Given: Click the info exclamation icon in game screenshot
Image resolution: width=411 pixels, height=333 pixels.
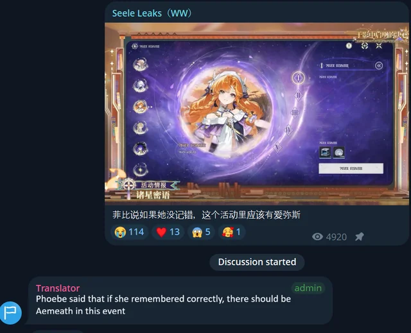Looking at the screenshot, I should (x=349, y=46).
